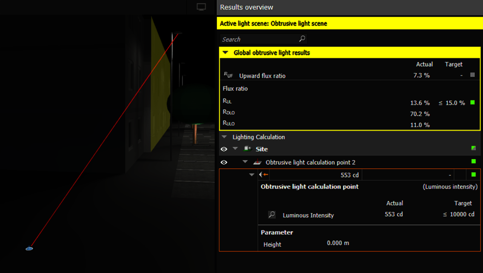Viewport: 483px width, 273px height.
Task: Click magnifier icon beside Luminous Intensity
Action: tap(272, 215)
